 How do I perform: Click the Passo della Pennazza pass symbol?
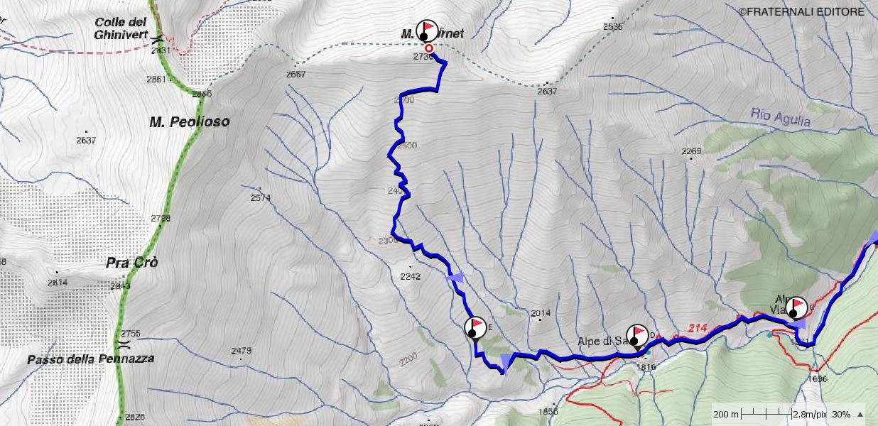pyautogui.click(x=124, y=344)
